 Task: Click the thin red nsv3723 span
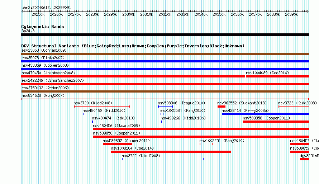(x=294, y=107)
